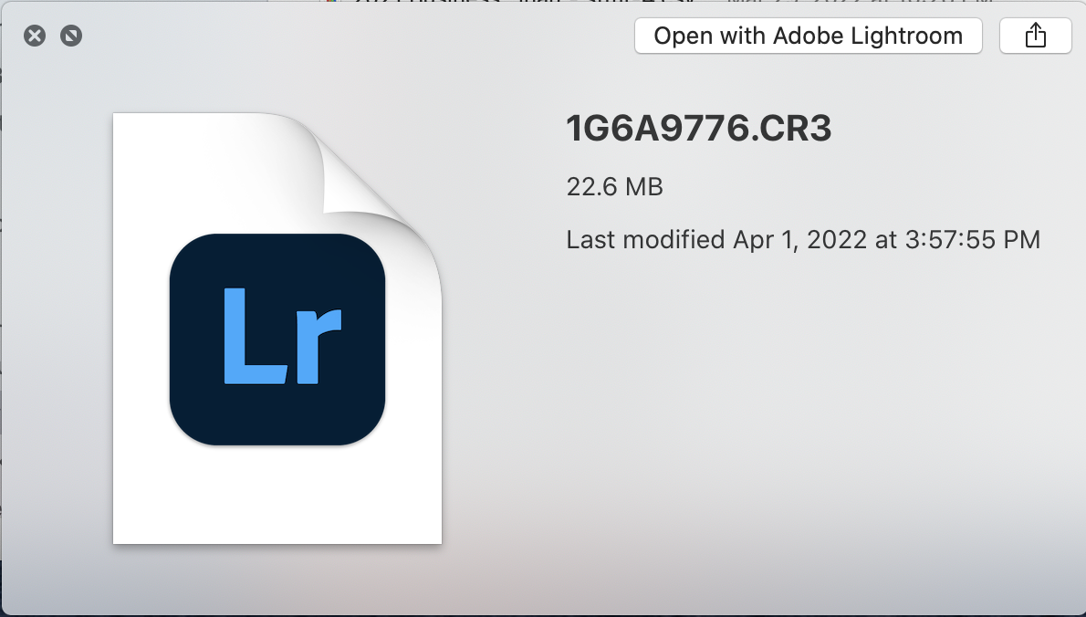Close the Quick Look preview
Viewport: 1086px width, 617px height.
tap(35, 36)
